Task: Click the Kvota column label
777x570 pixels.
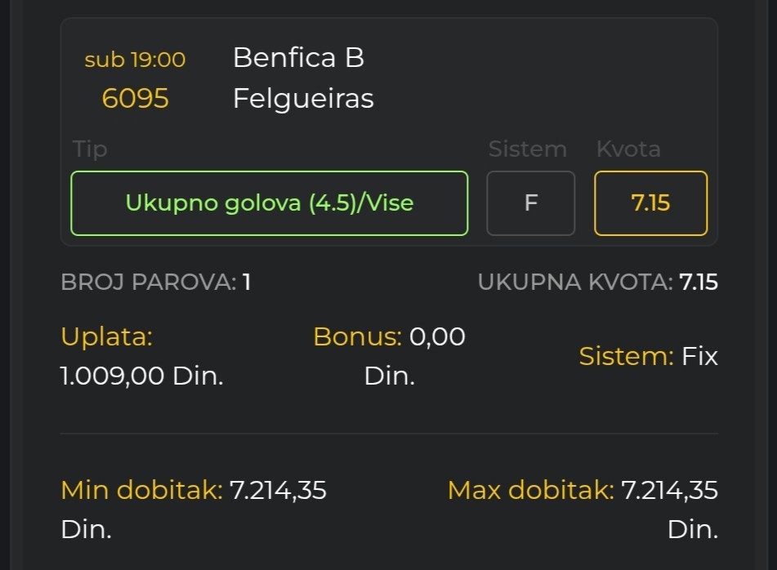Action: [628, 149]
